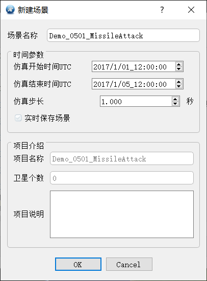
Task: Click the simulation start time field
Action: [x=134, y=66]
